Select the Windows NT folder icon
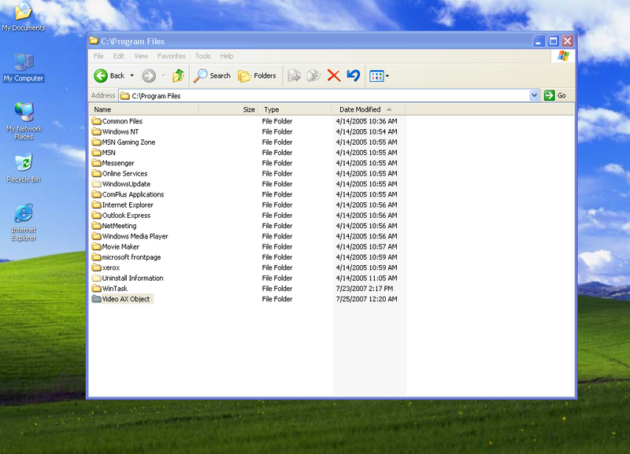The image size is (630, 454). (96, 131)
